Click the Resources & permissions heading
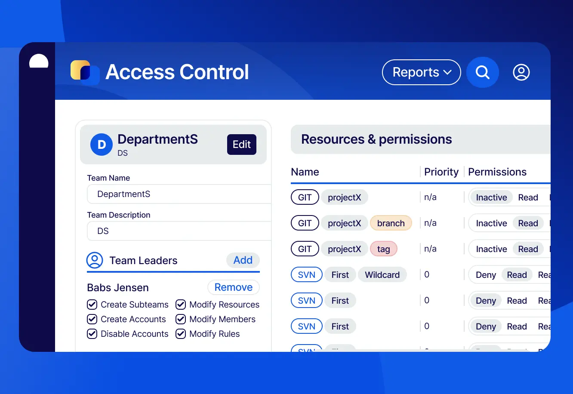This screenshot has height=394, width=573. point(376,139)
